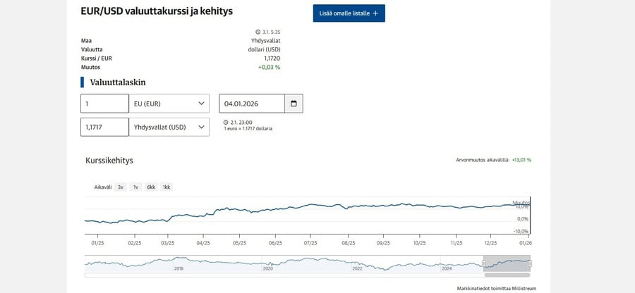Click the 2020 area in the navigator
This screenshot has height=293, width=635.
point(267,264)
